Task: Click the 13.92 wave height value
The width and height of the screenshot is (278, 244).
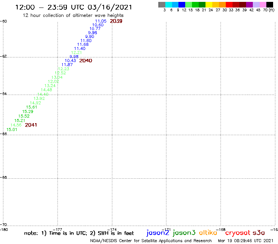Action: coord(39,98)
